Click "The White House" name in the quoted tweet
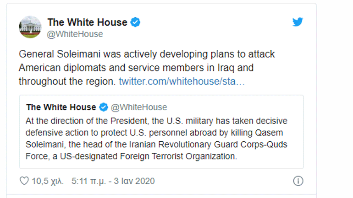This screenshot has width=353, height=198. (61, 107)
